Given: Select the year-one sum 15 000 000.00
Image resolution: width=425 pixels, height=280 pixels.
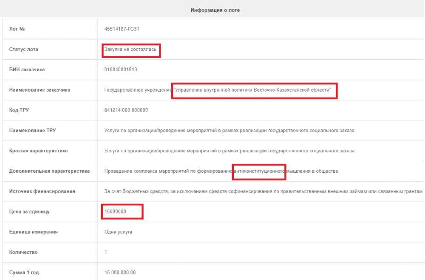Looking at the screenshot, I should point(120,272).
